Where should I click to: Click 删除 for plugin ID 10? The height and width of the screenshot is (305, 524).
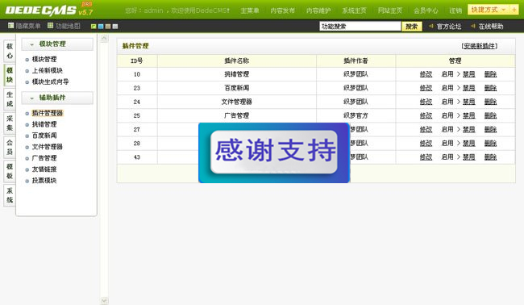[490, 74]
